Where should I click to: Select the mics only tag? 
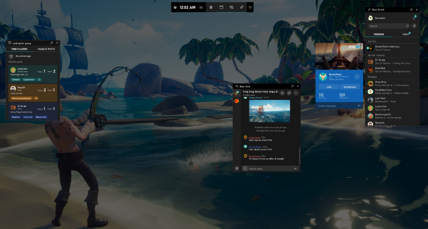pos(28,117)
